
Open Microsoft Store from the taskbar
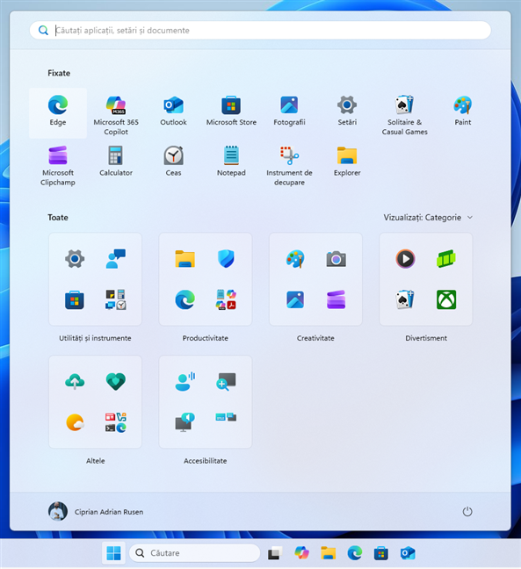[x=381, y=553]
